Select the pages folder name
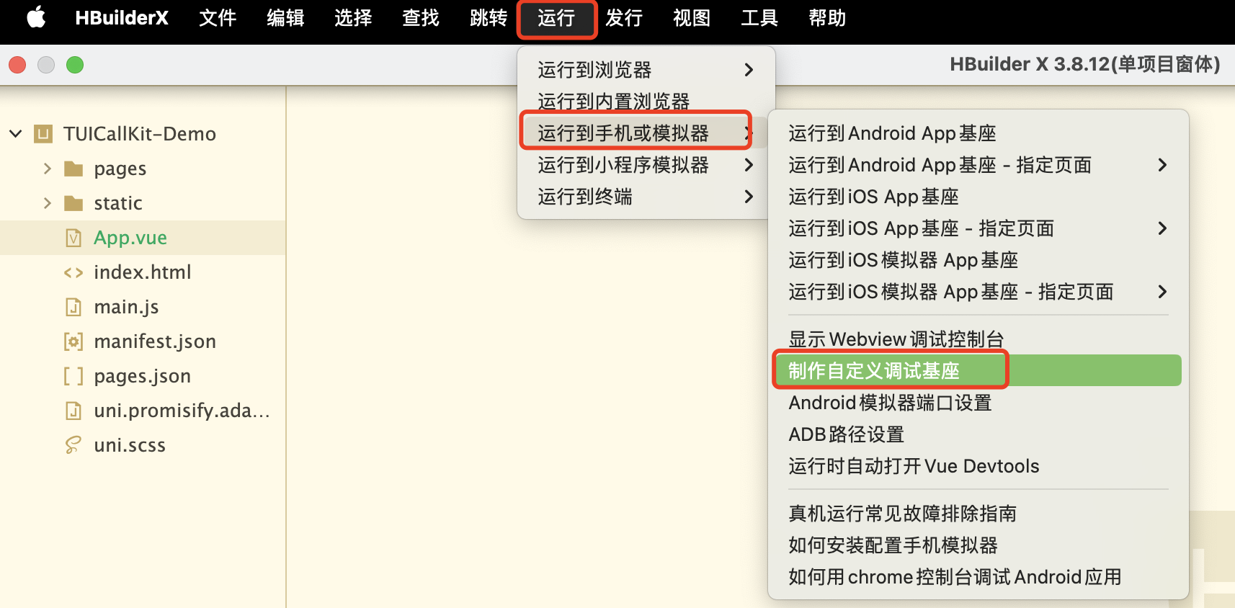Viewport: 1235px width, 608px height. point(120,169)
